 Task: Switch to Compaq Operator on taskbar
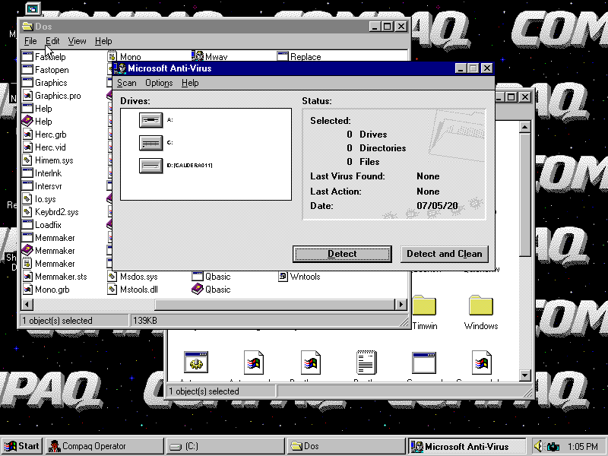click(104, 446)
